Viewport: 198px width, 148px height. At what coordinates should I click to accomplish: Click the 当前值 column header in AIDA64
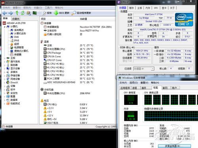coord(83,19)
